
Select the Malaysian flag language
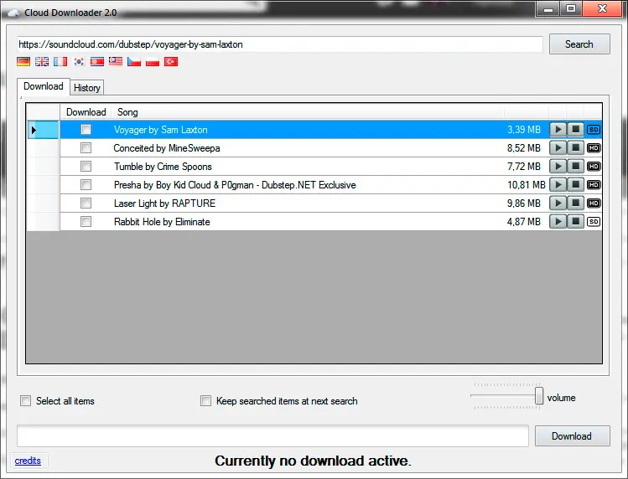click(116, 62)
